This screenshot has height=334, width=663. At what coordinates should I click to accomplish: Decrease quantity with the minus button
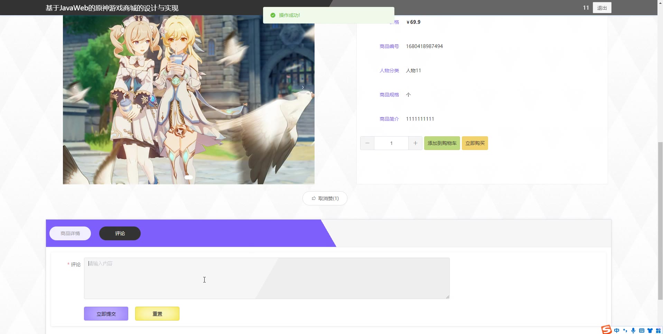pyautogui.click(x=367, y=143)
